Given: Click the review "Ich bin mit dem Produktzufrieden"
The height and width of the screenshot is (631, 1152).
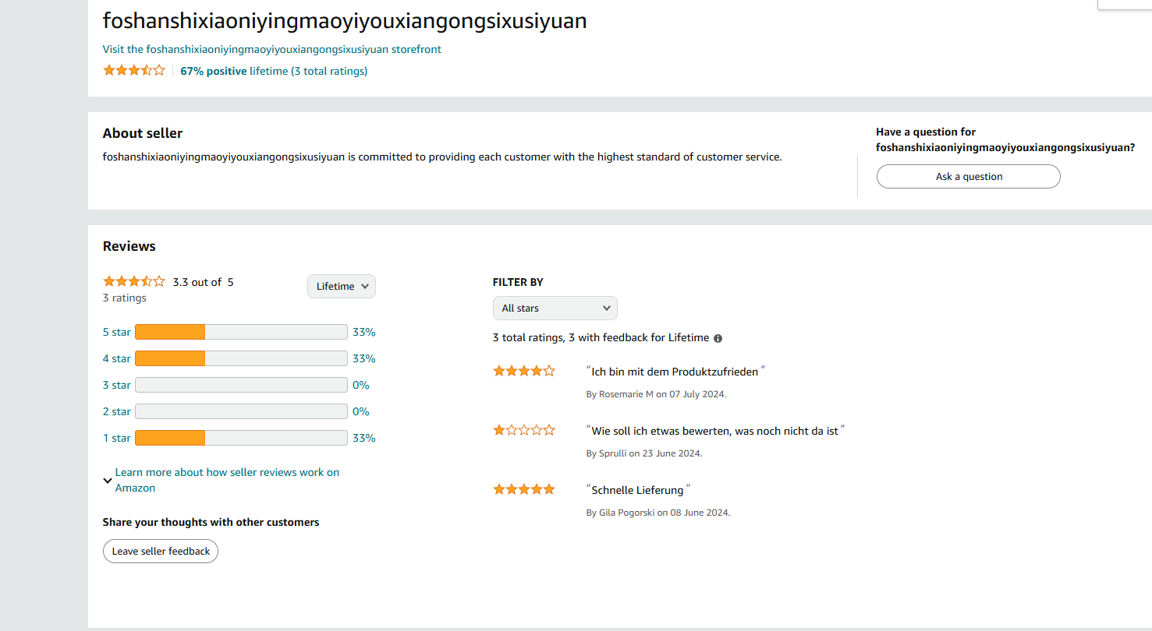Looking at the screenshot, I should [675, 372].
